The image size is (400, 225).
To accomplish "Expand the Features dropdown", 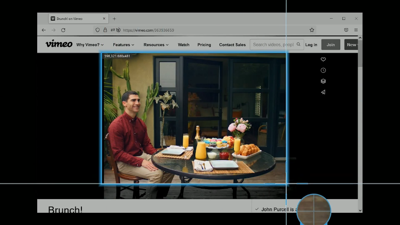I will pyautogui.click(x=123, y=45).
